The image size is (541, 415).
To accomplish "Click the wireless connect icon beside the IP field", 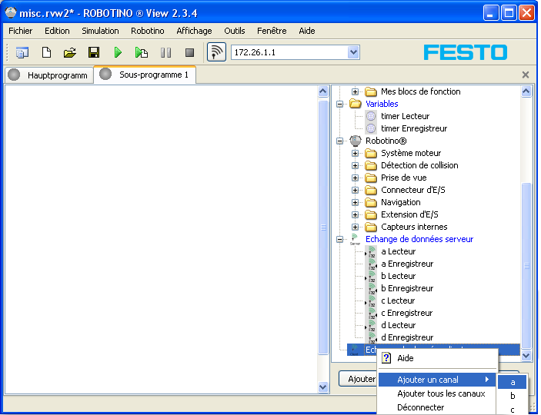I will pos(216,52).
